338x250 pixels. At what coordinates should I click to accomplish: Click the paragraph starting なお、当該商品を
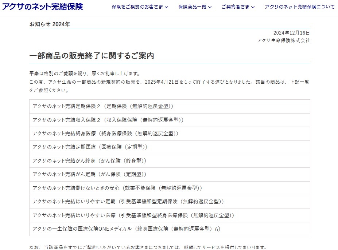[149, 247]
